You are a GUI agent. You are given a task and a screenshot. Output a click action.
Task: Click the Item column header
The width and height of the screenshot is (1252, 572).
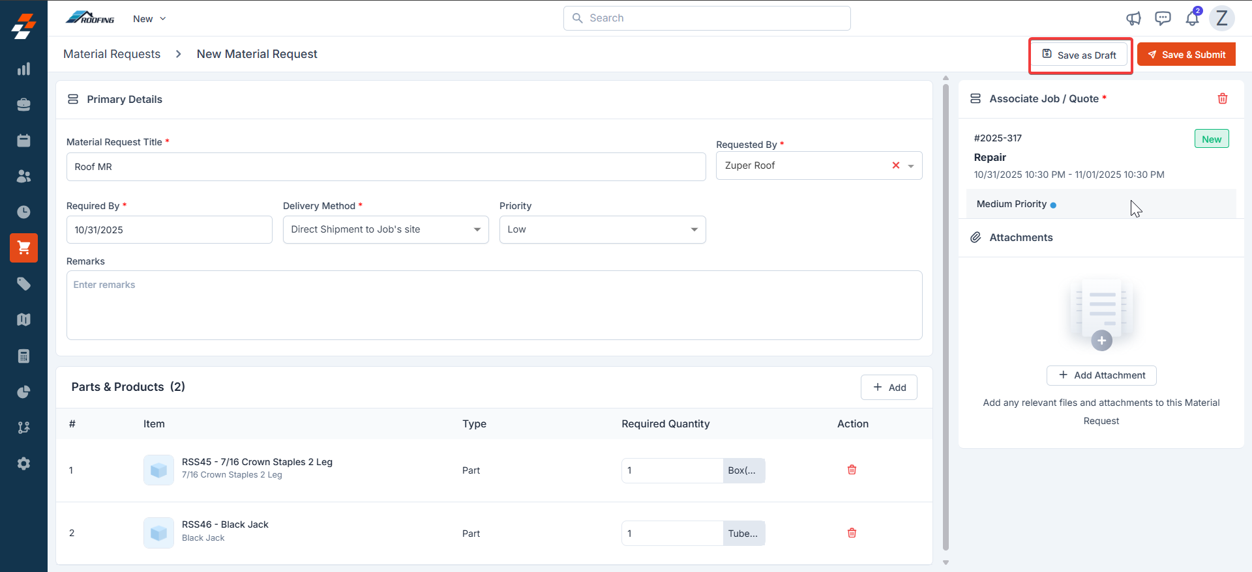[x=154, y=423]
